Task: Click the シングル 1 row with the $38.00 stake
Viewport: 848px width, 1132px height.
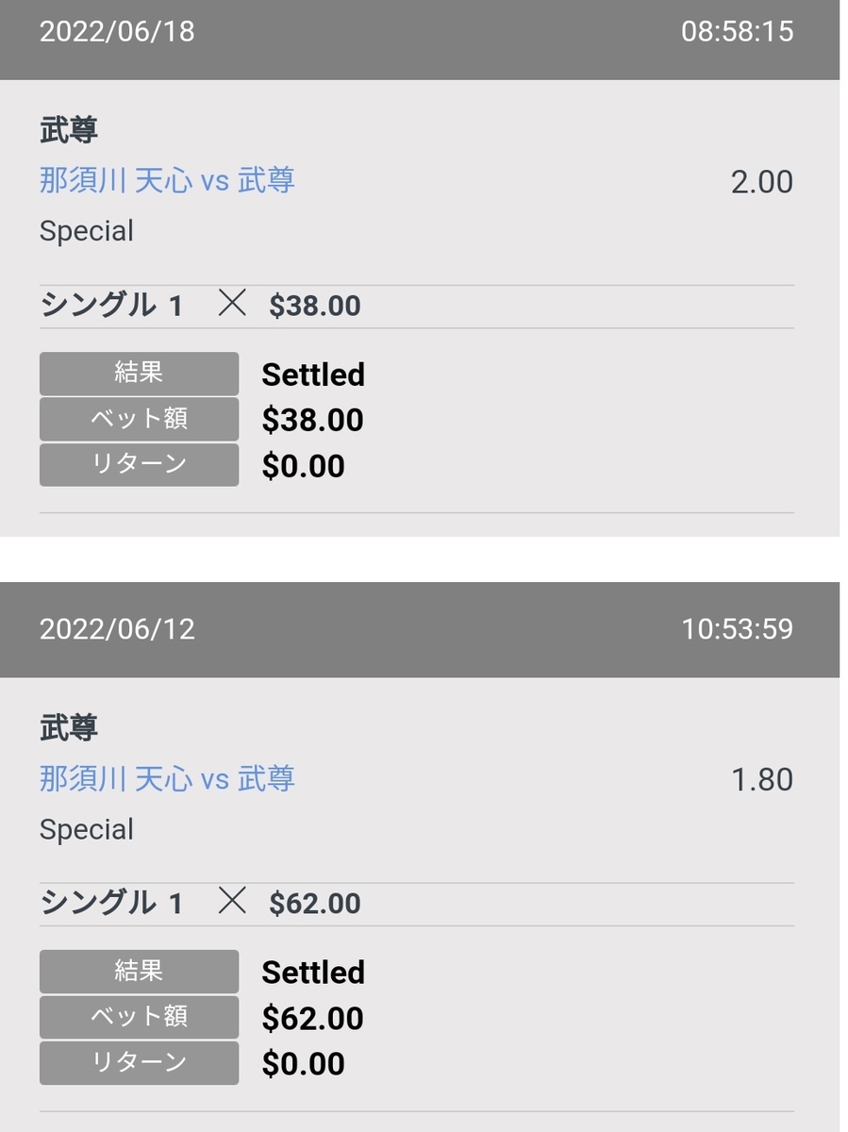Action: coord(111,306)
